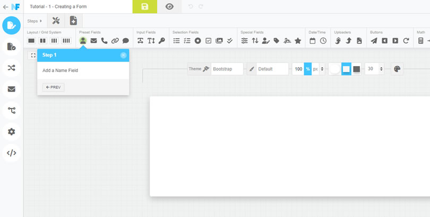
Task: Add a bulleted select list field
Action: [177, 41]
